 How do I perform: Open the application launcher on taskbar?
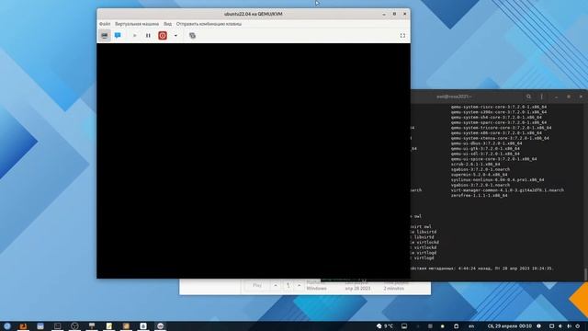pos(7,326)
